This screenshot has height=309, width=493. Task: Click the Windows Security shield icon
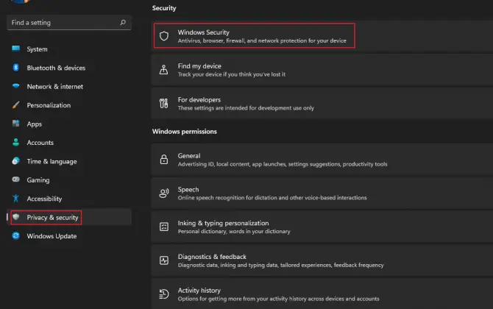tap(164, 36)
